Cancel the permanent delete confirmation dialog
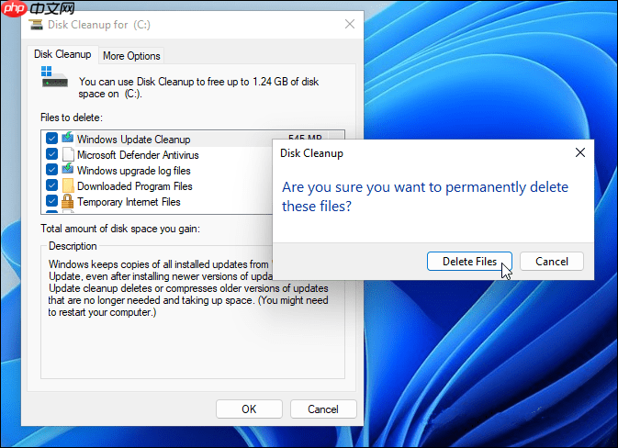The image size is (618, 448). pyautogui.click(x=551, y=262)
